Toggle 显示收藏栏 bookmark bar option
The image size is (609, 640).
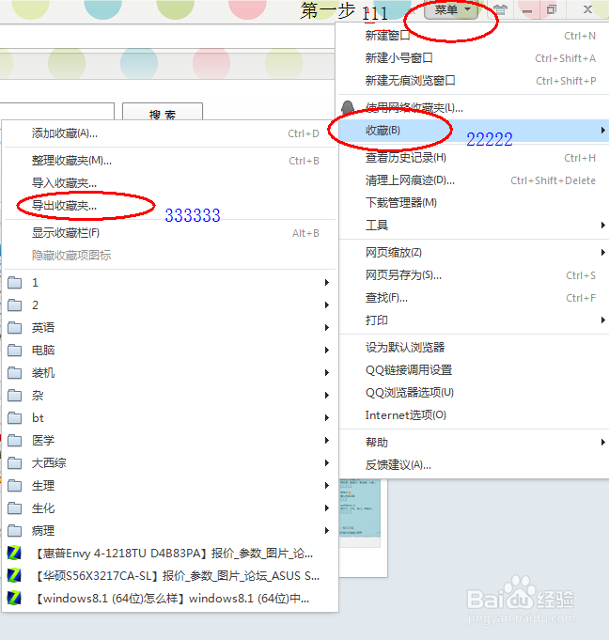(66, 233)
